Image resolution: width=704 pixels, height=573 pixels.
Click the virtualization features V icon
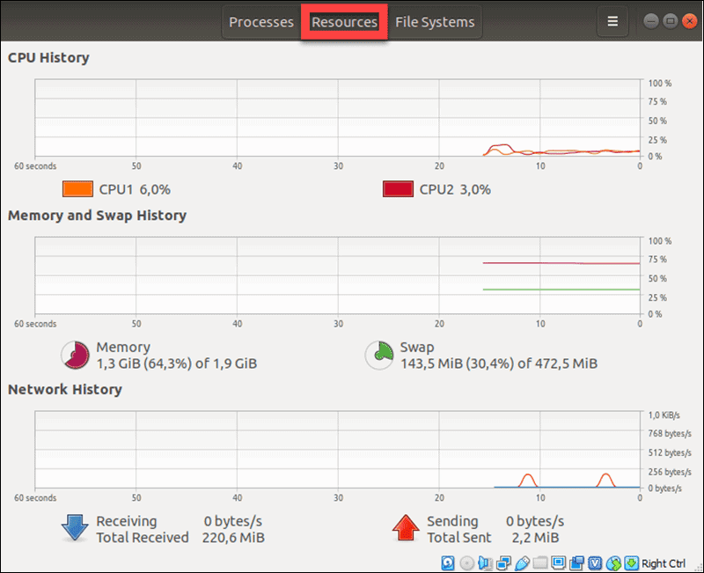coord(593,562)
